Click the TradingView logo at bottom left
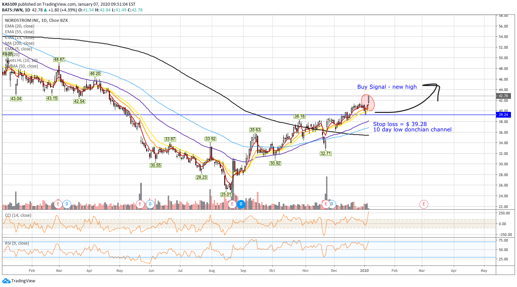517x287 pixels. click(19, 281)
